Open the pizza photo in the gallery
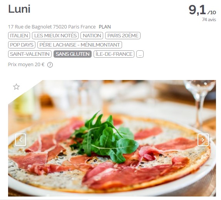This screenshot has height=200, width=221. pos(112,138)
